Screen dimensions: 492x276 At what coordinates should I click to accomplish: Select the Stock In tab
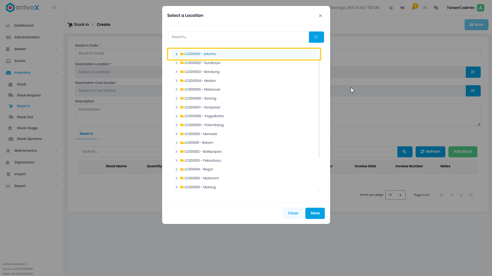[x=86, y=134]
